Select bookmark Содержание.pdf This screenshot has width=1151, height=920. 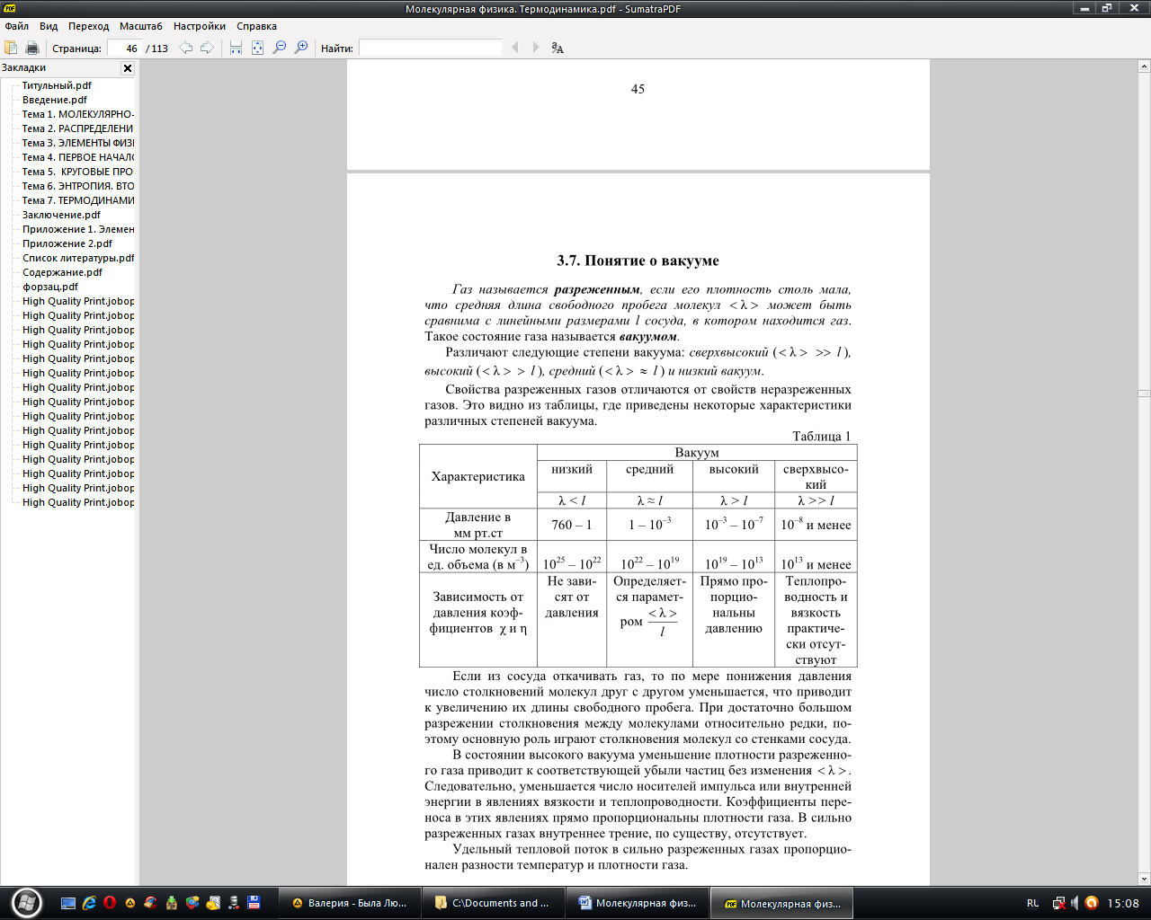point(62,272)
